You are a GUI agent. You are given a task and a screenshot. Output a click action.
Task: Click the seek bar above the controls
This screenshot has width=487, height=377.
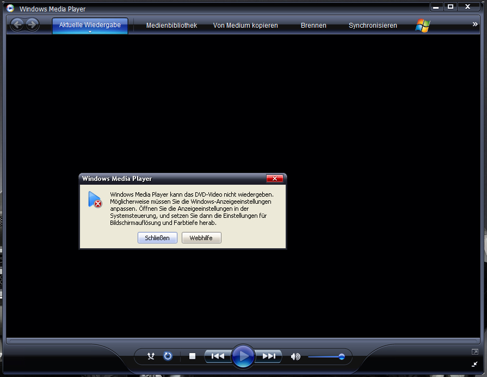(243, 341)
